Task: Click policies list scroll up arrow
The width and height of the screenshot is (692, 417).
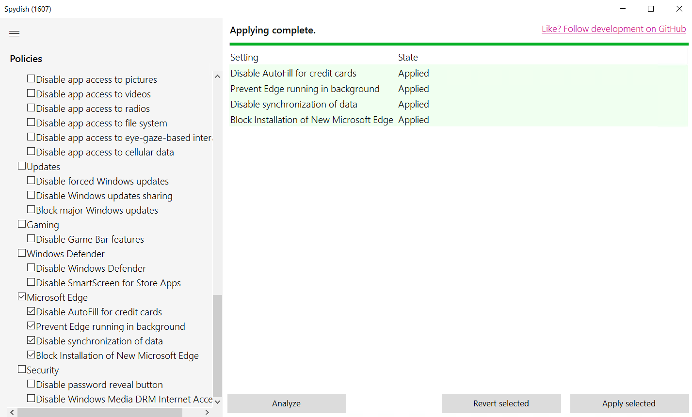Action: [217, 77]
